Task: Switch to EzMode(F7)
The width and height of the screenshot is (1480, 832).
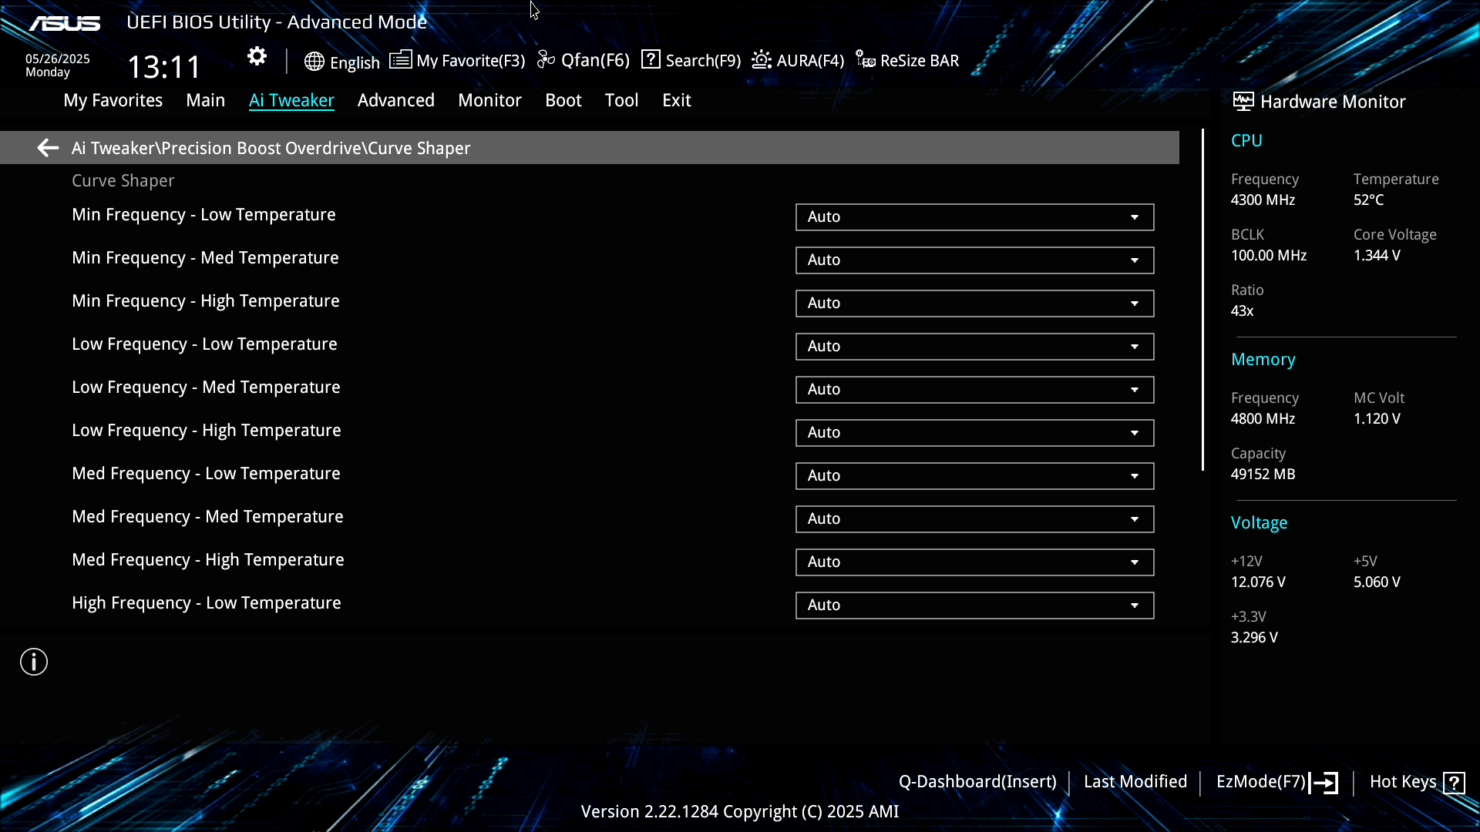Action: (x=1276, y=782)
